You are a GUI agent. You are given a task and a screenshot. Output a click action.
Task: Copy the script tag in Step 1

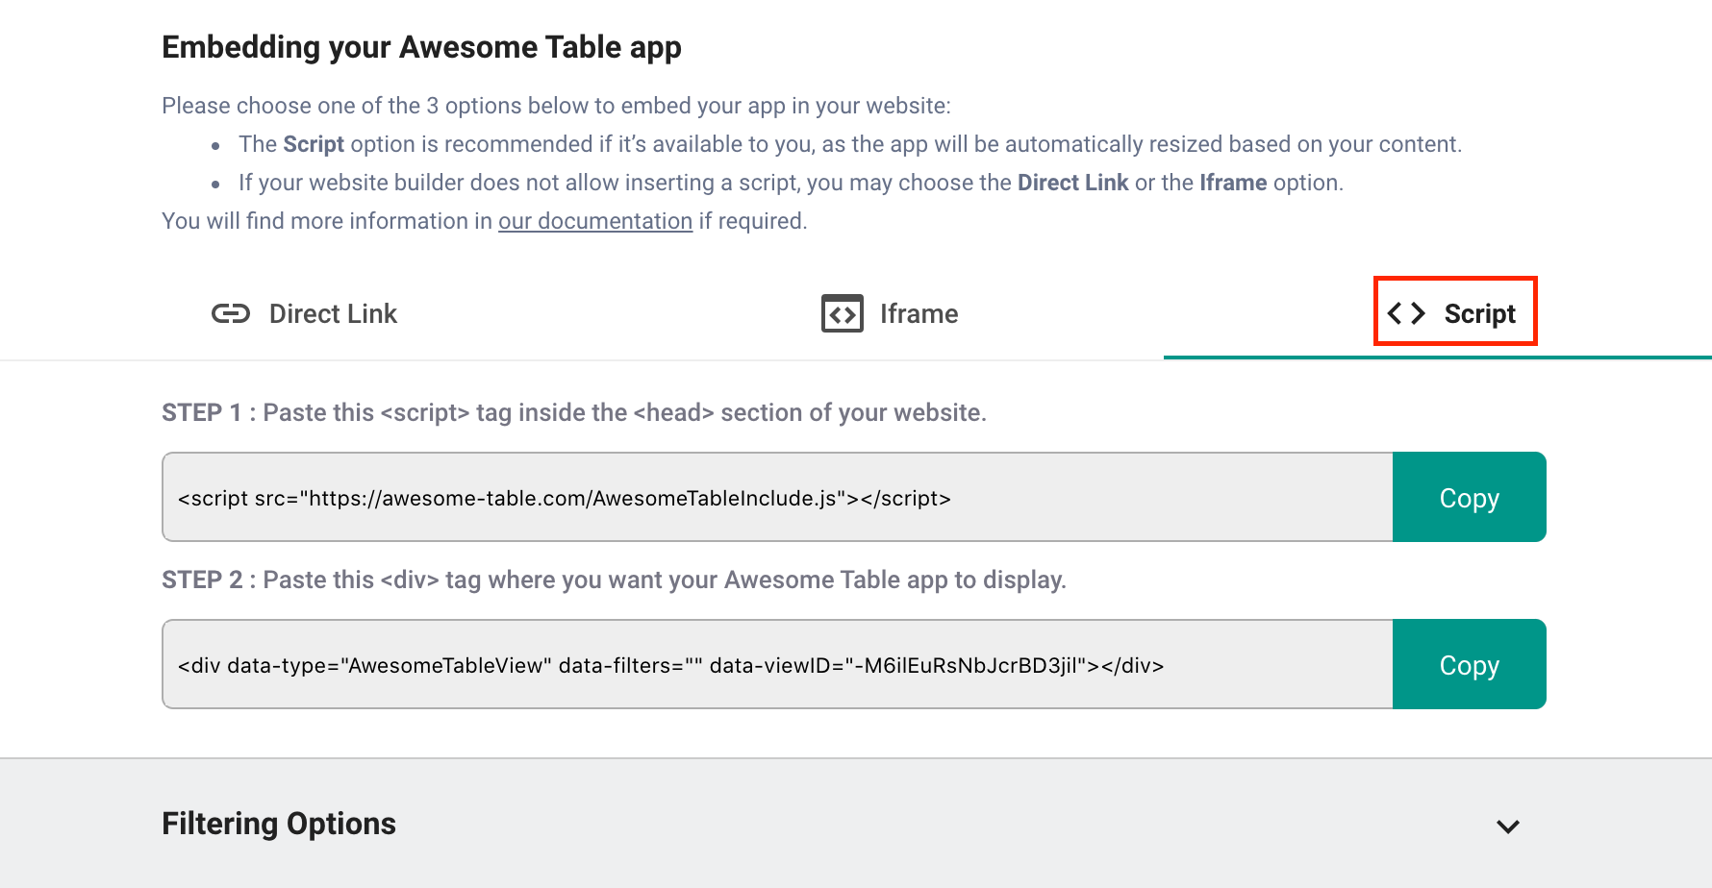click(1470, 497)
